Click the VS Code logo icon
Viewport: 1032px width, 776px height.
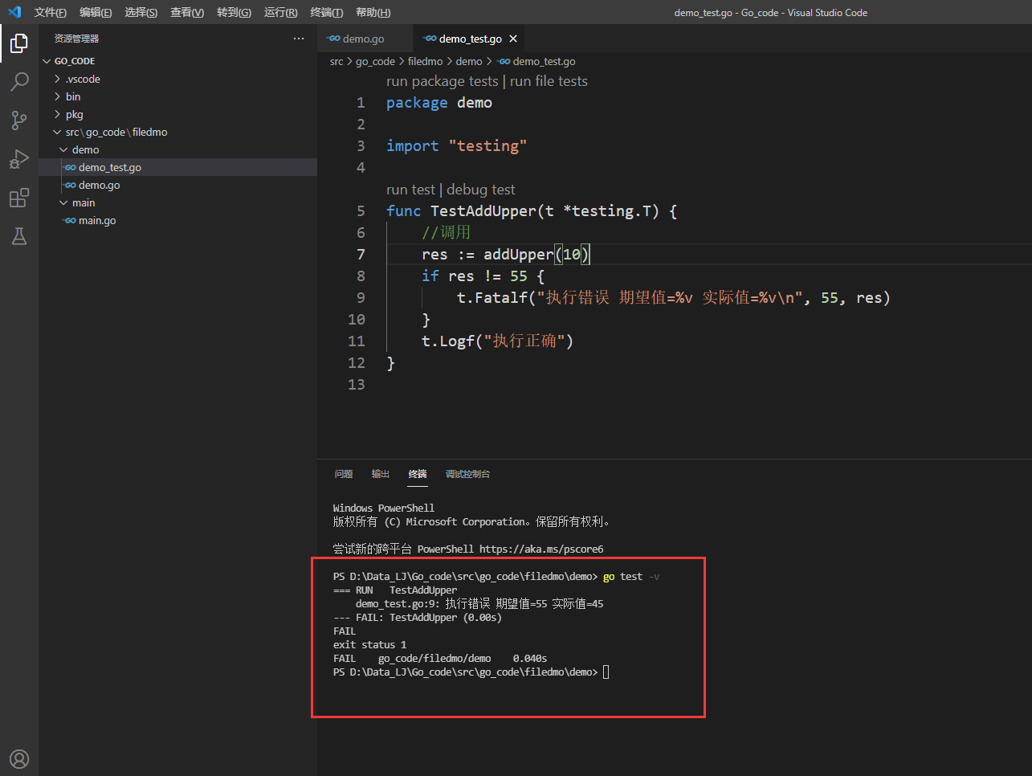click(x=14, y=12)
